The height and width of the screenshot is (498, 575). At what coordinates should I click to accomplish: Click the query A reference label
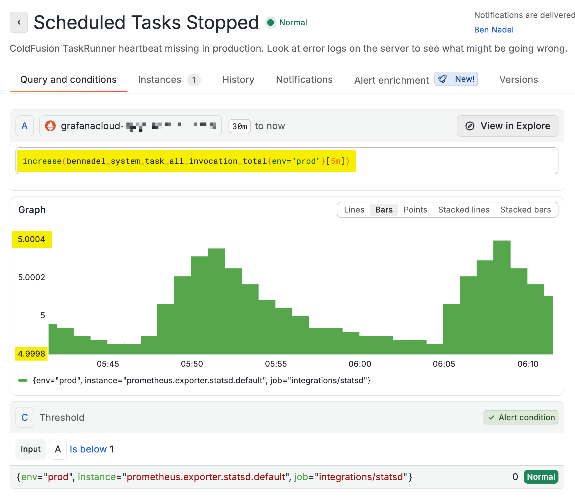click(25, 126)
